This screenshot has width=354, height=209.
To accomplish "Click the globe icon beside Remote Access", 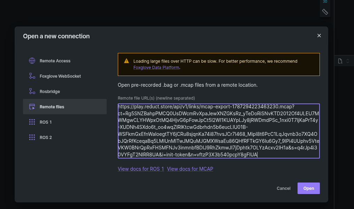I will point(32,61).
